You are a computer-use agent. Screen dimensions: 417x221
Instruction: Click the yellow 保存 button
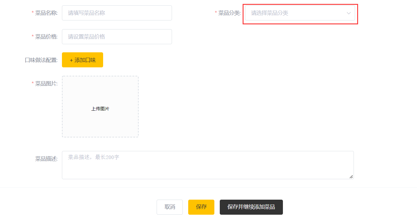pos(201,207)
